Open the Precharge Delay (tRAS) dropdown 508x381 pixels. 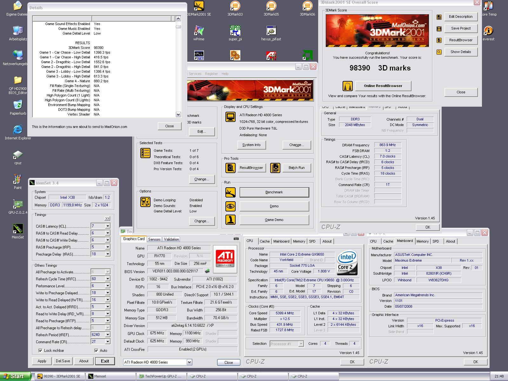click(108, 254)
